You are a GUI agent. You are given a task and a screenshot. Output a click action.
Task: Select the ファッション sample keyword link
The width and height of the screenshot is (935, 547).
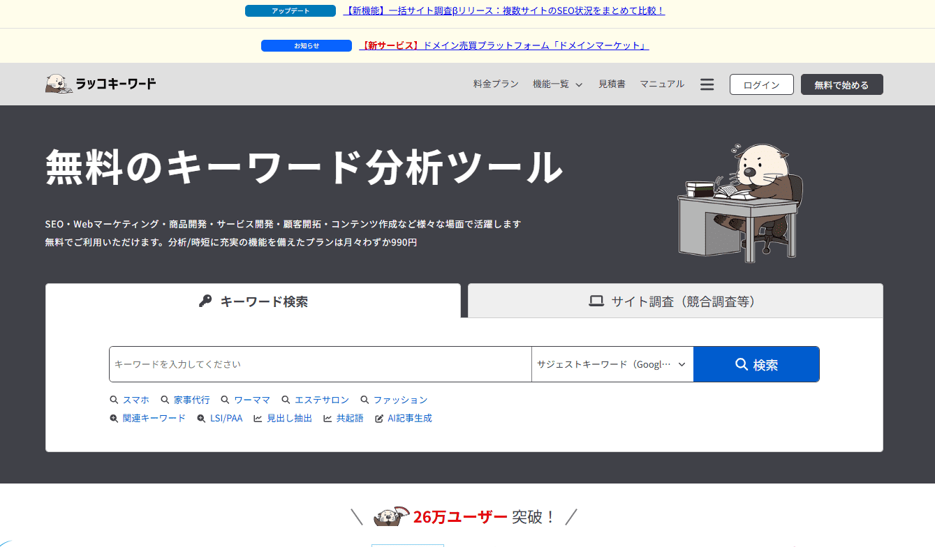pos(400,400)
